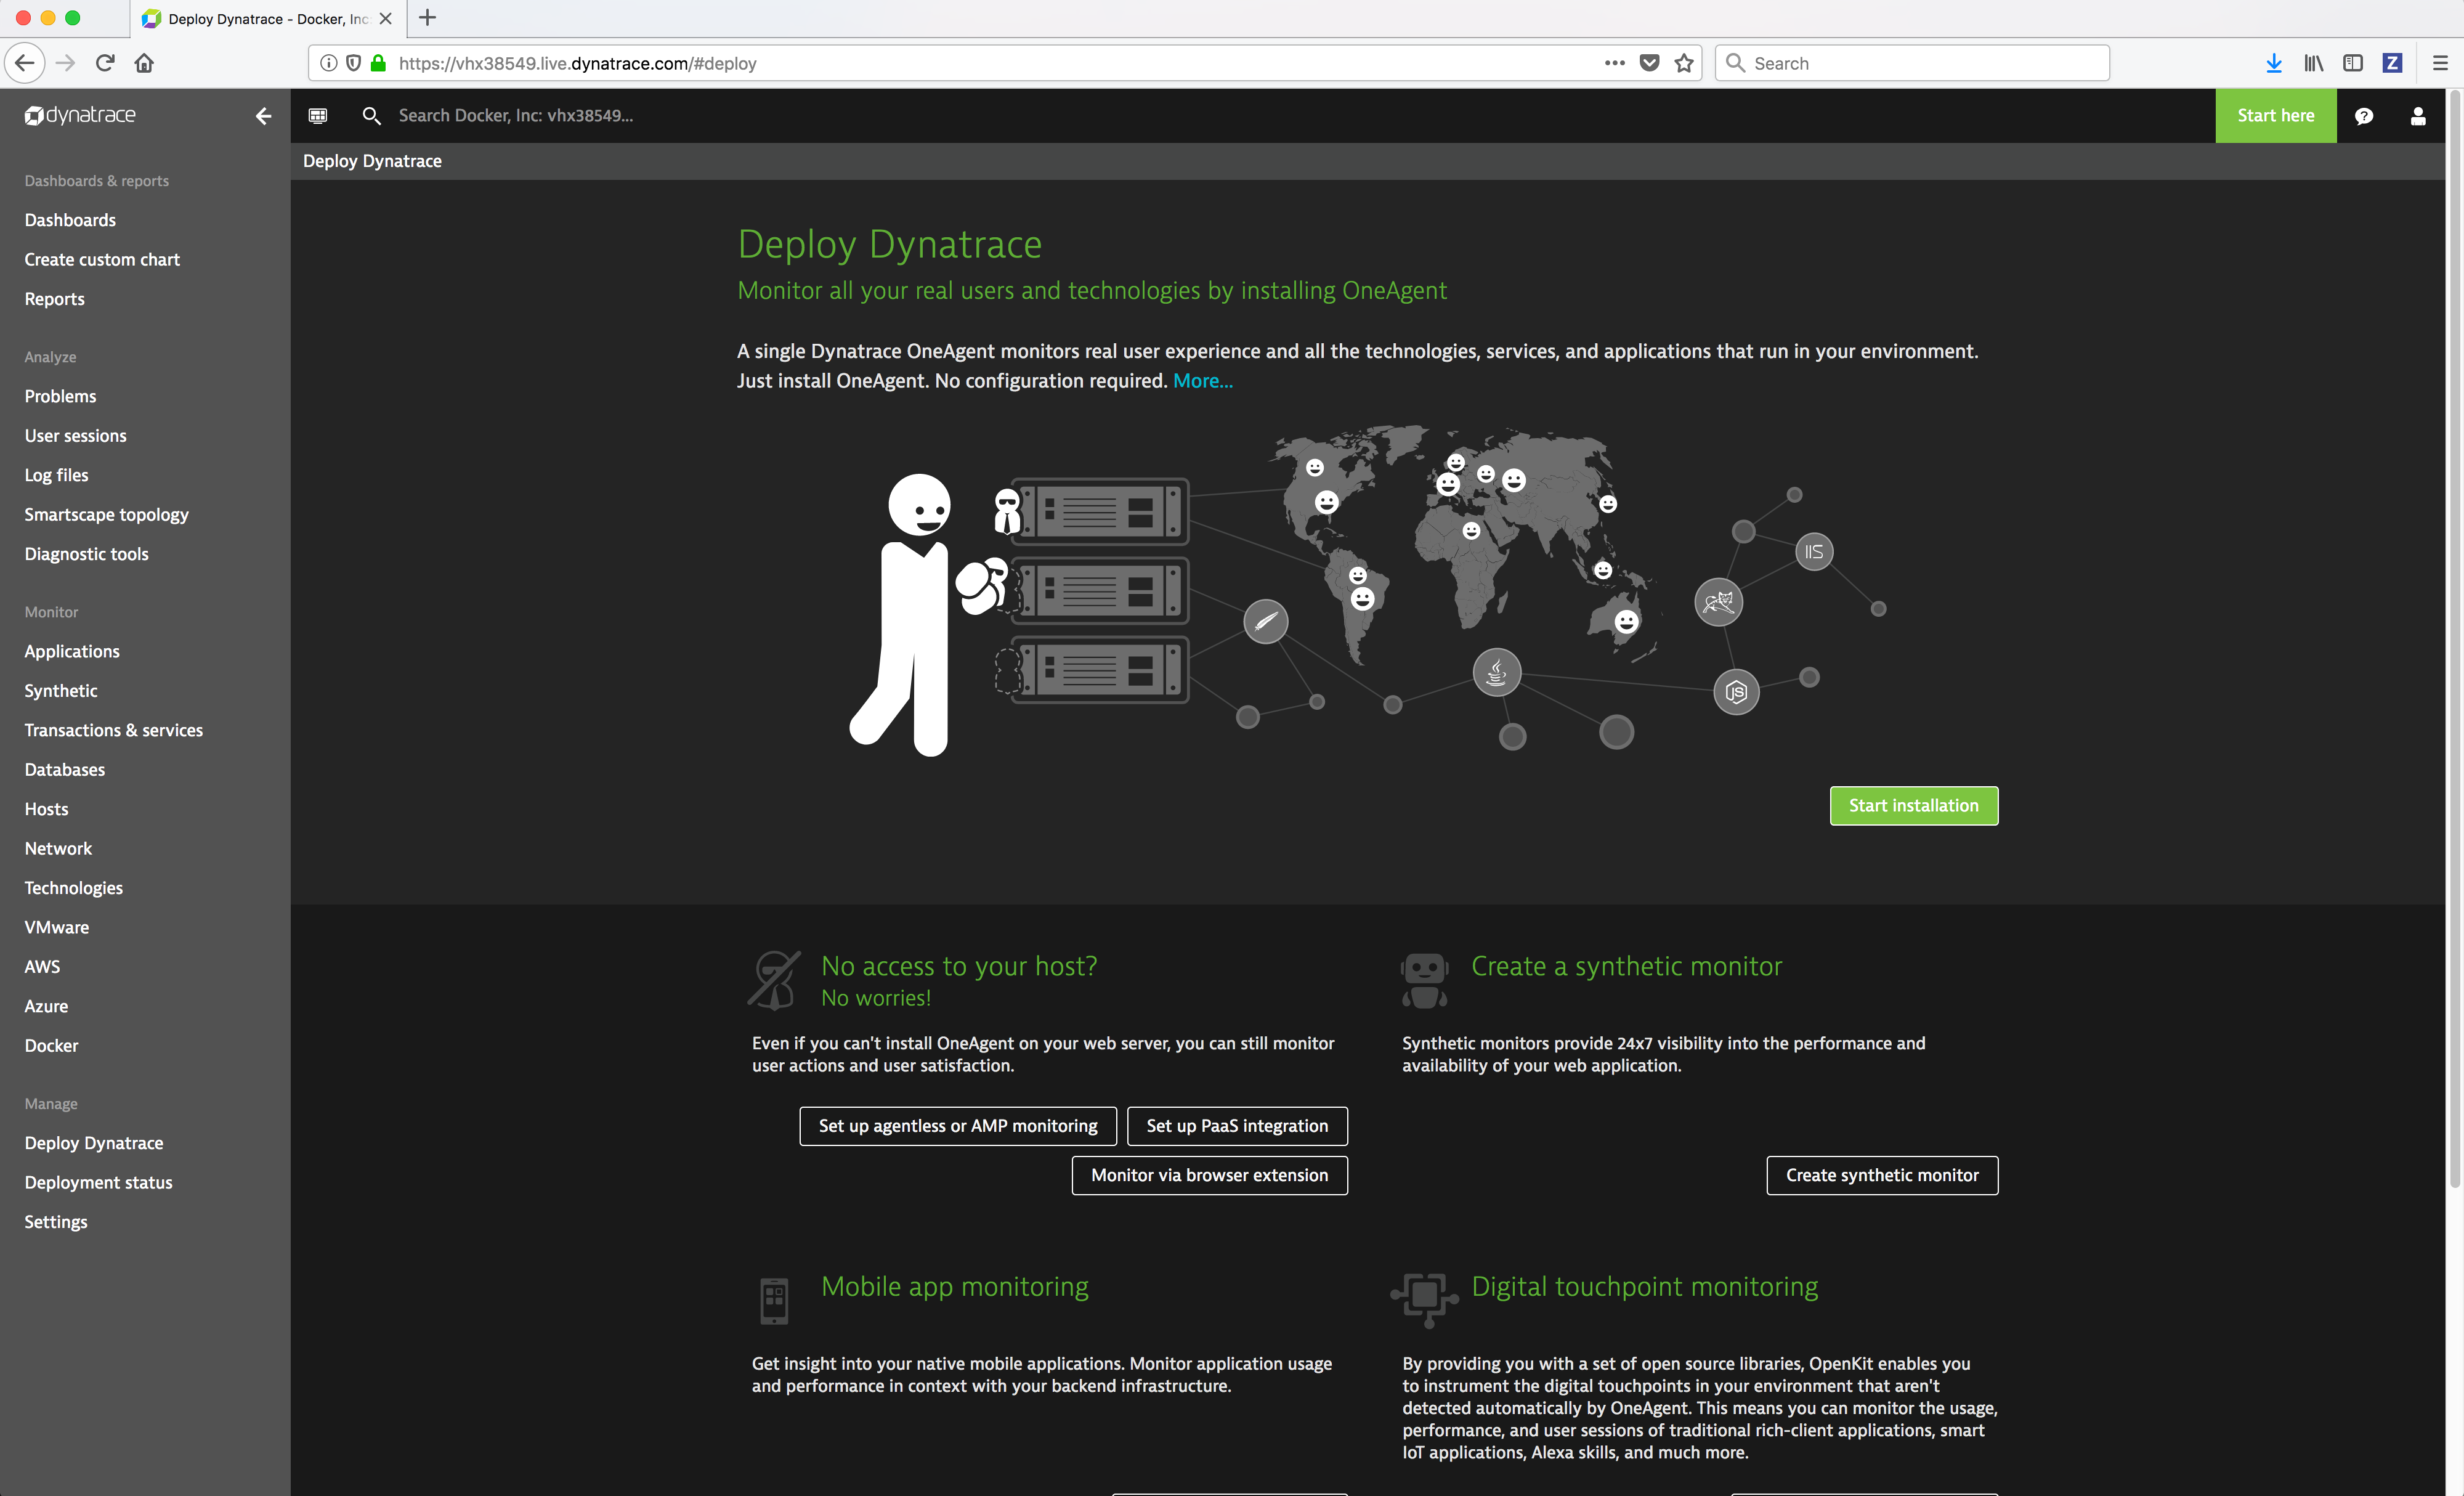The width and height of the screenshot is (2464, 1496).
Task: Click the Mobile app monitoring phone icon
Action: pyautogui.click(x=774, y=1300)
